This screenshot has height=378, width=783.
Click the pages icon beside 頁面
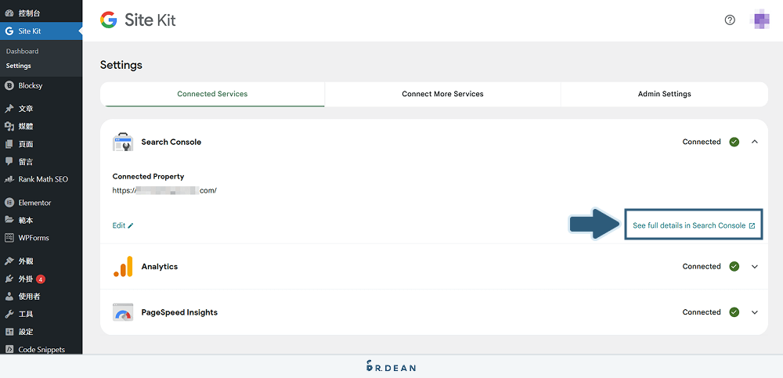click(x=9, y=144)
